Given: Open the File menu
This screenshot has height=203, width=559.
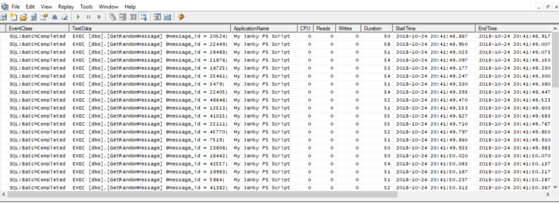Looking at the screenshot, I should click(16, 7).
